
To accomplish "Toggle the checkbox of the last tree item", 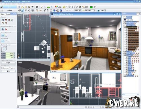I will [125, 76].
